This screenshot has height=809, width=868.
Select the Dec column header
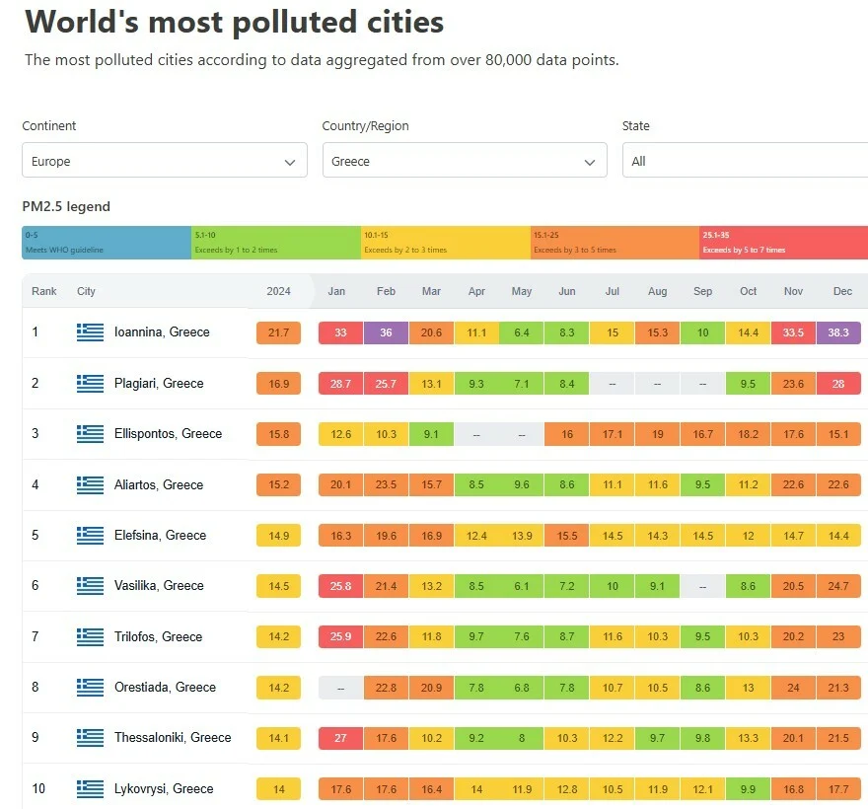[842, 291]
